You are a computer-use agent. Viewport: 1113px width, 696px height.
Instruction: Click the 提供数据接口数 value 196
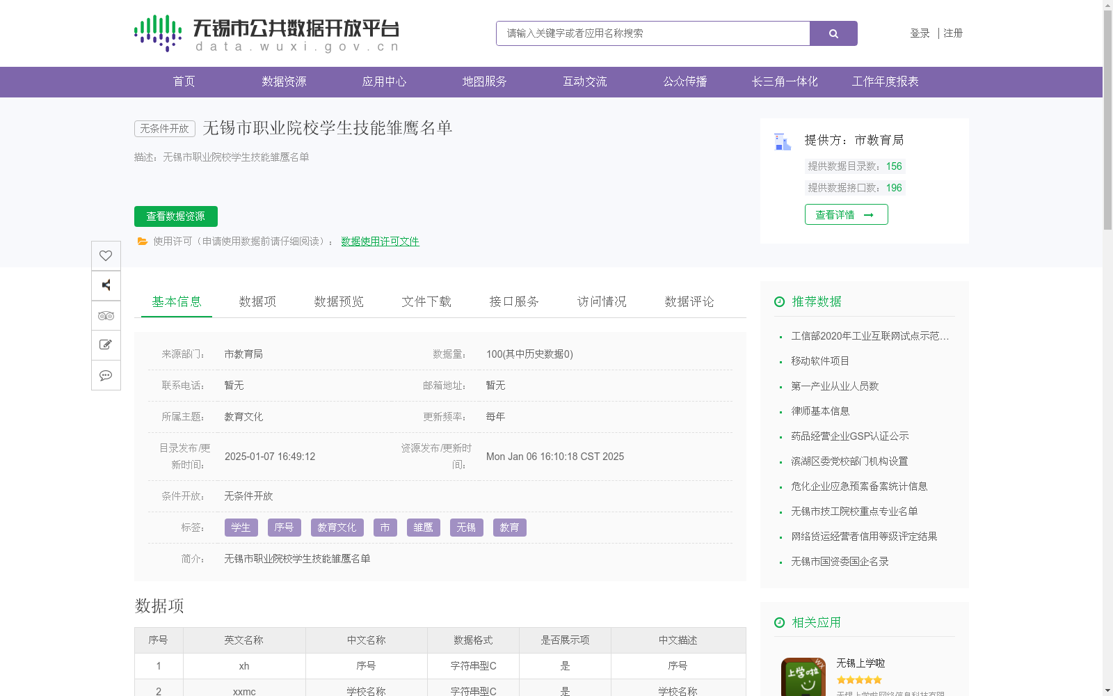coord(894,188)
